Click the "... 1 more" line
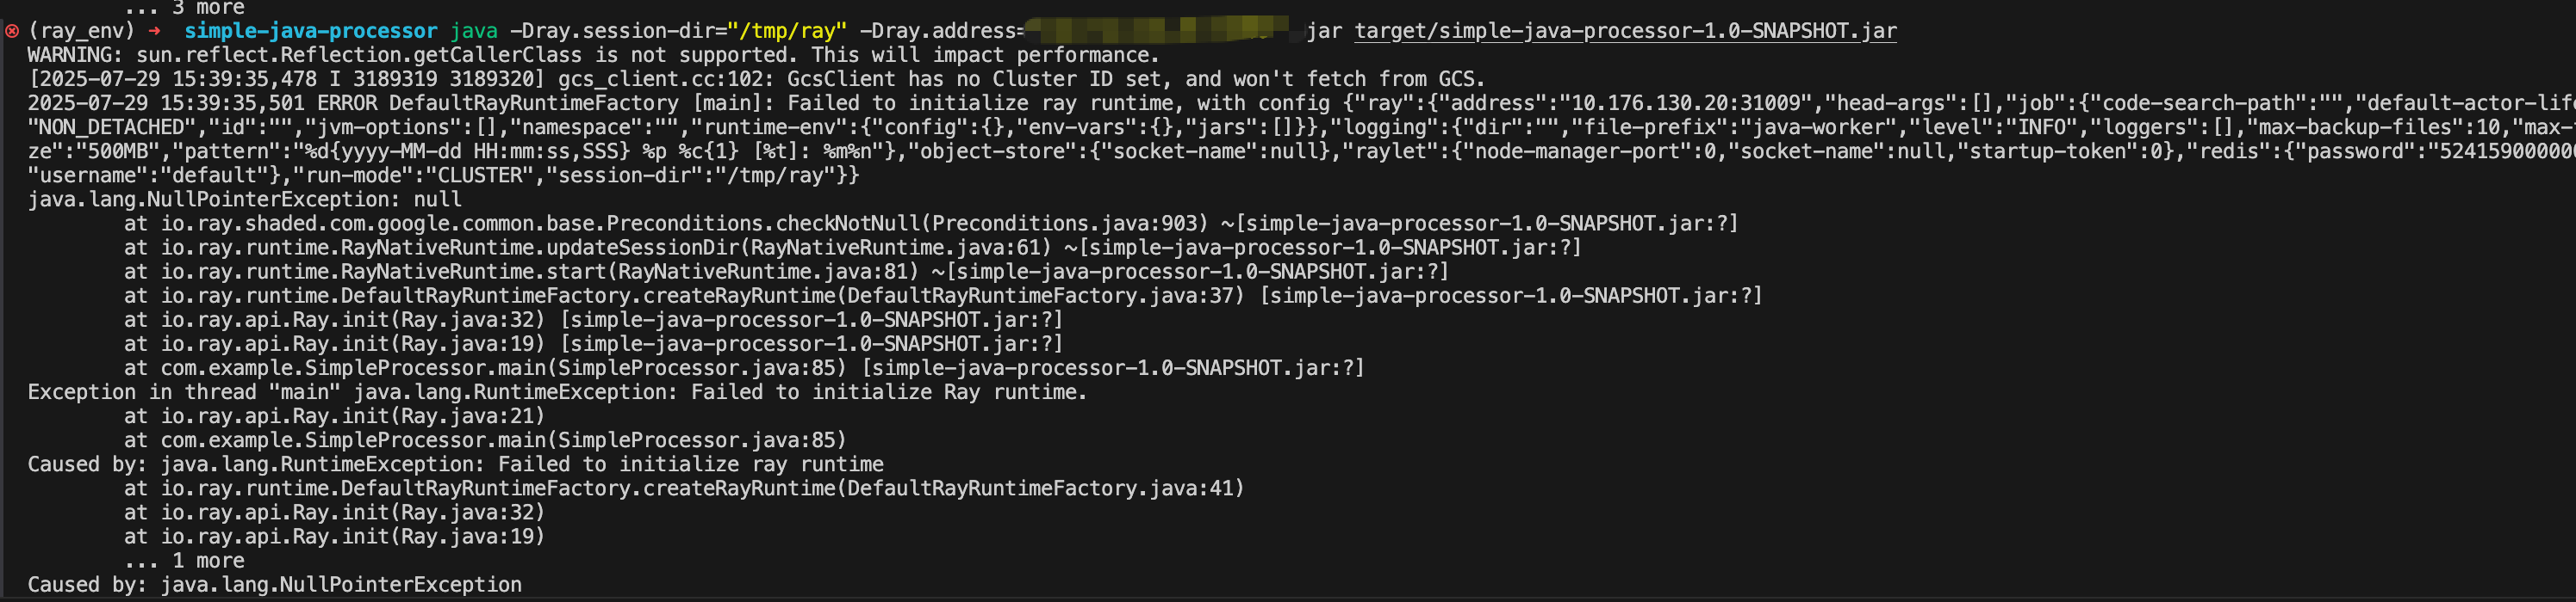 click(184, 560)
